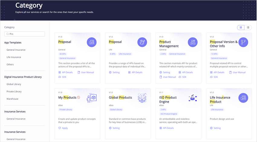Viewport: 257px width, 142px height.
Task: Open API Details on Proposal Life card
Action: tap(135, 72)
